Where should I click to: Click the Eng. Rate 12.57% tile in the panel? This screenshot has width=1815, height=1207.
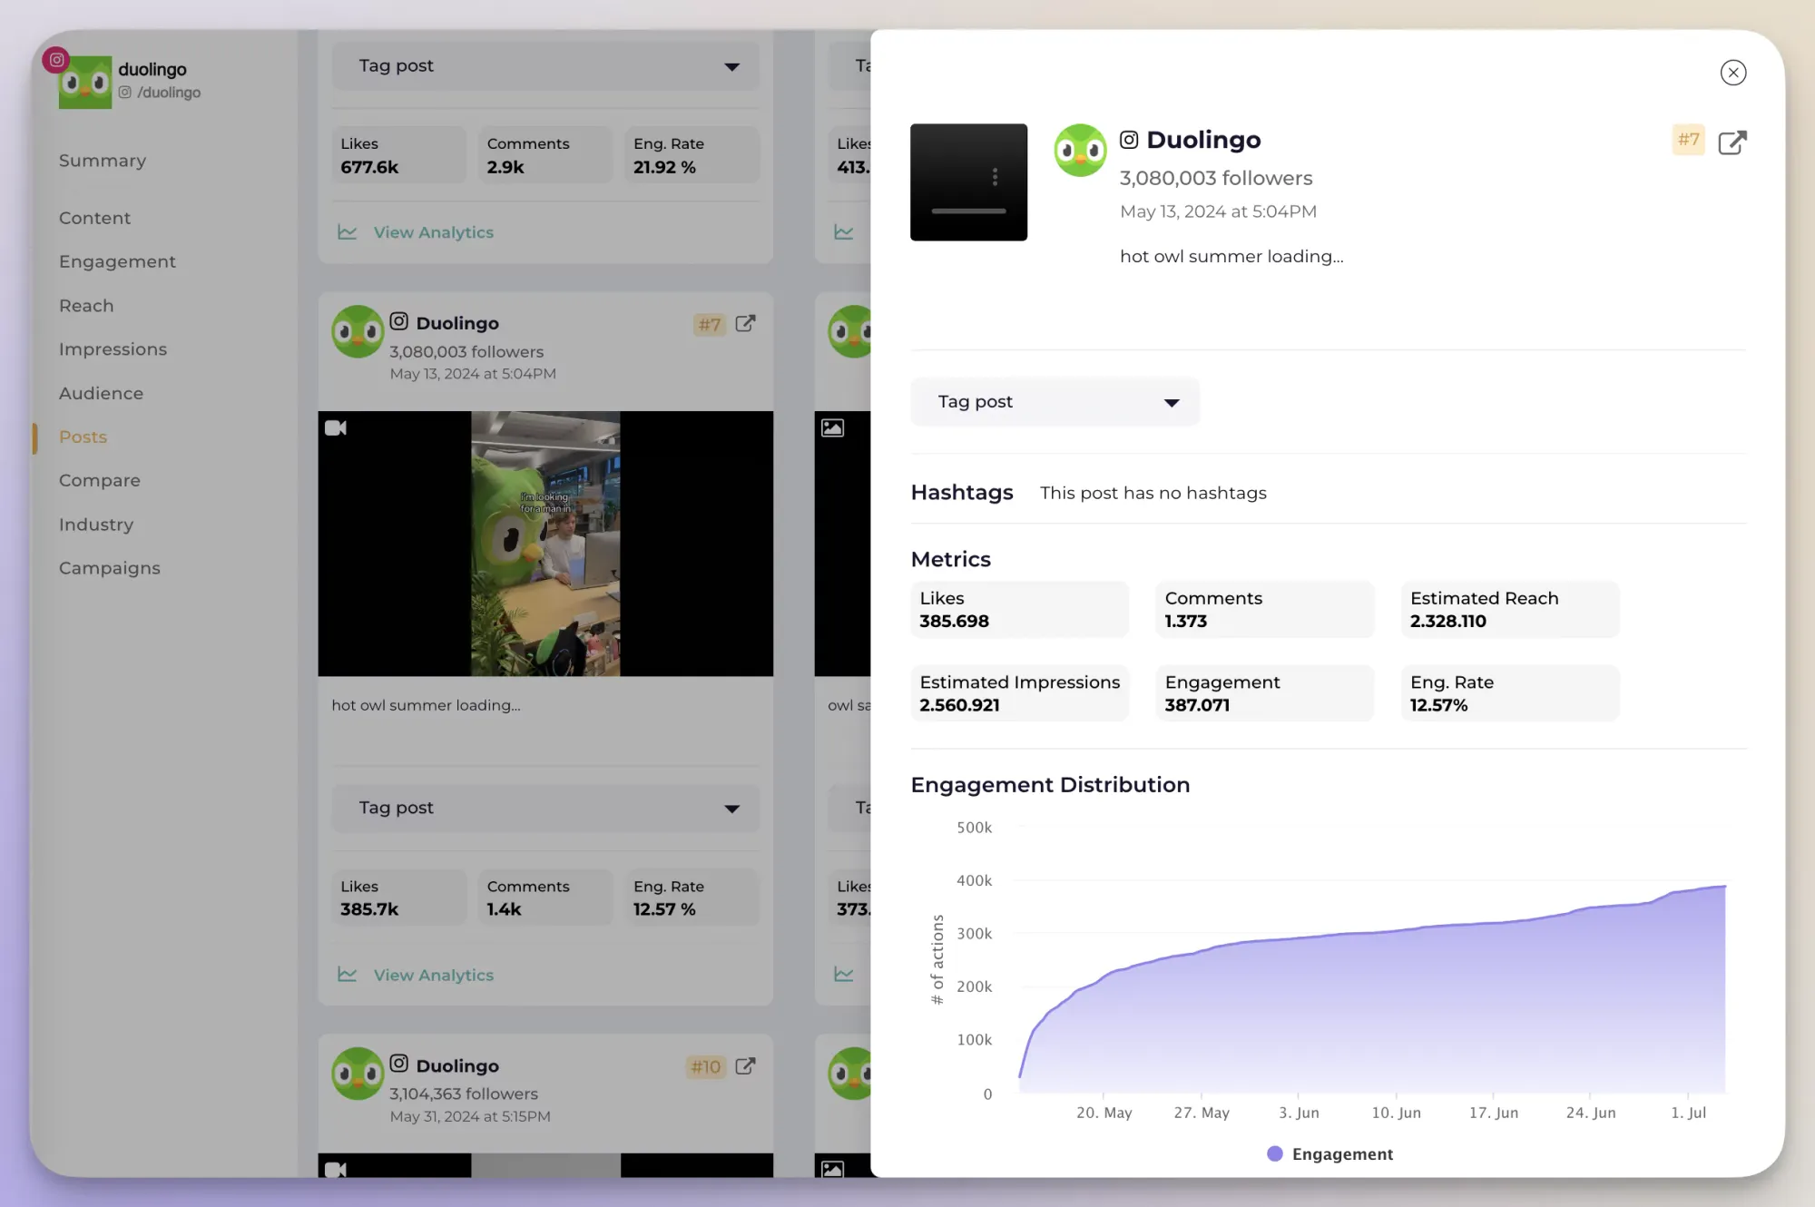point(1510,693)
